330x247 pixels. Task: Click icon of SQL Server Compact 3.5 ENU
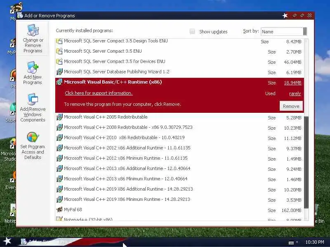pyautogui.click(x=59, y=51)
